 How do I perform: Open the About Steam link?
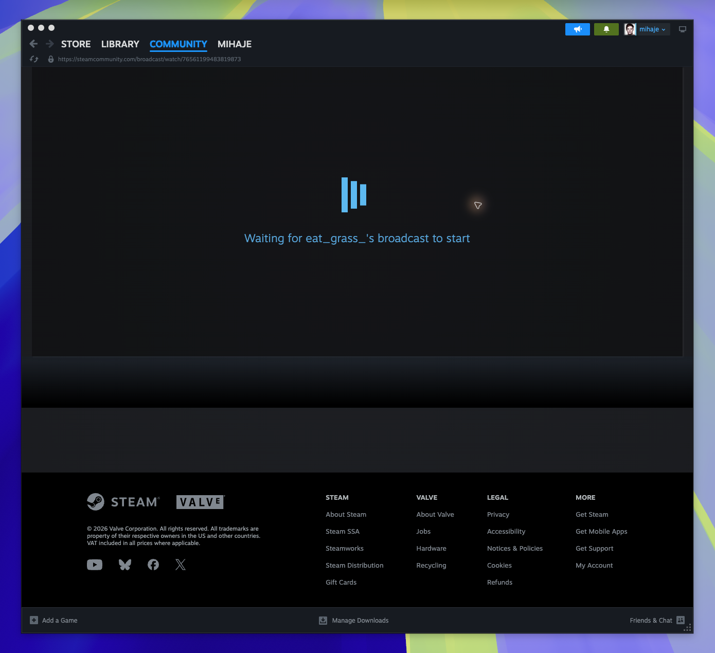point(346,515)
